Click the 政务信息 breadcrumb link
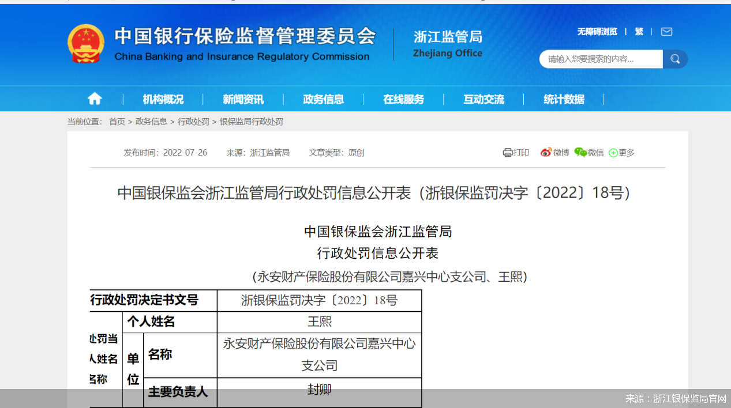This screenshot has height=408, width=731. click(151, 122)
